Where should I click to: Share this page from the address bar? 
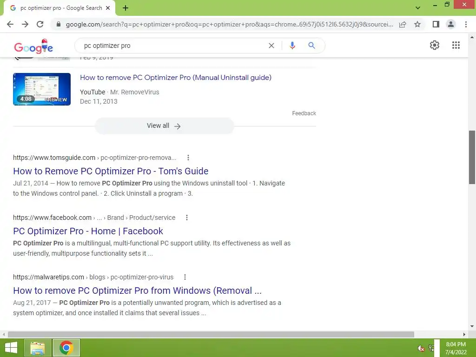pos(403,24)
